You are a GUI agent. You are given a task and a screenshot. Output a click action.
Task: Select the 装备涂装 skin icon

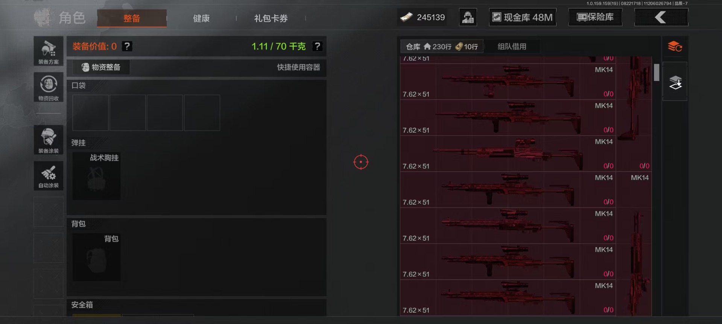point(49,140)
